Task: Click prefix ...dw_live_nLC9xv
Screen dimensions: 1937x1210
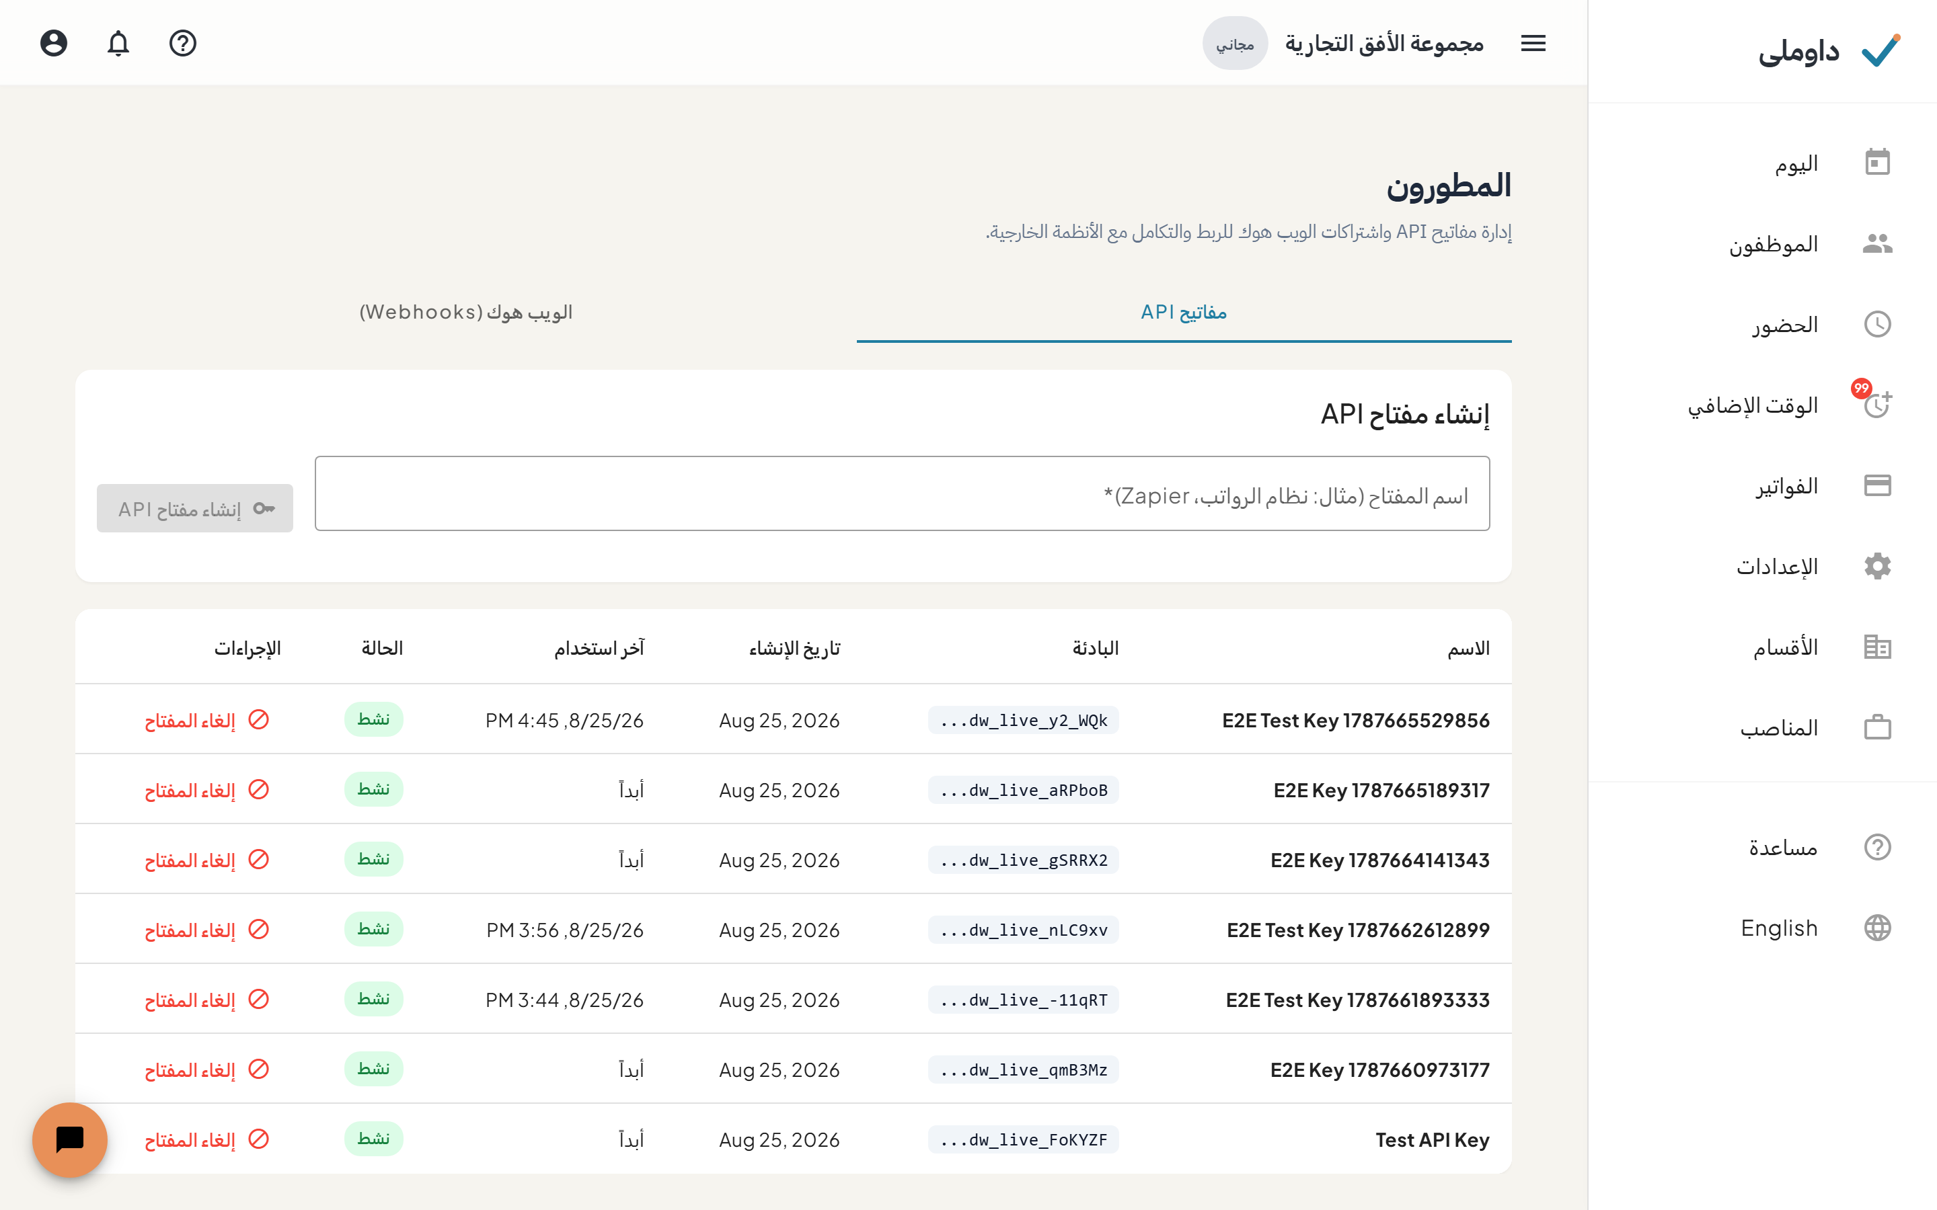Action: click(x=1024, y=930)
